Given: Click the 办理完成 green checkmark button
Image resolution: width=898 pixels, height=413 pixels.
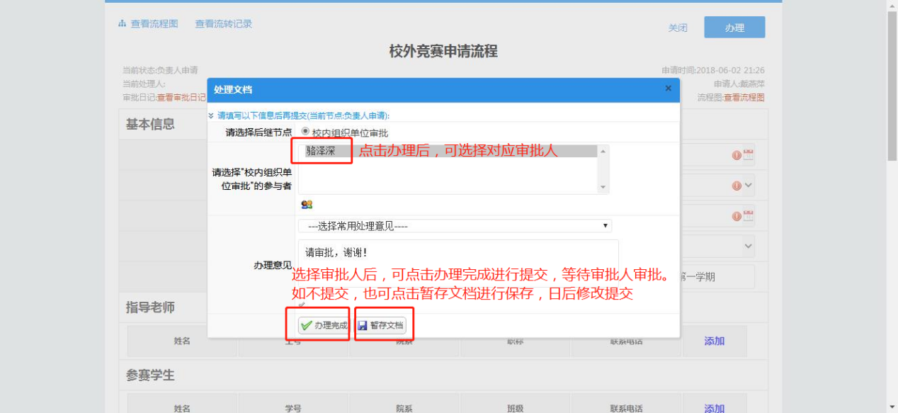Looking at the screenshot, I should (x=323, y=325).
